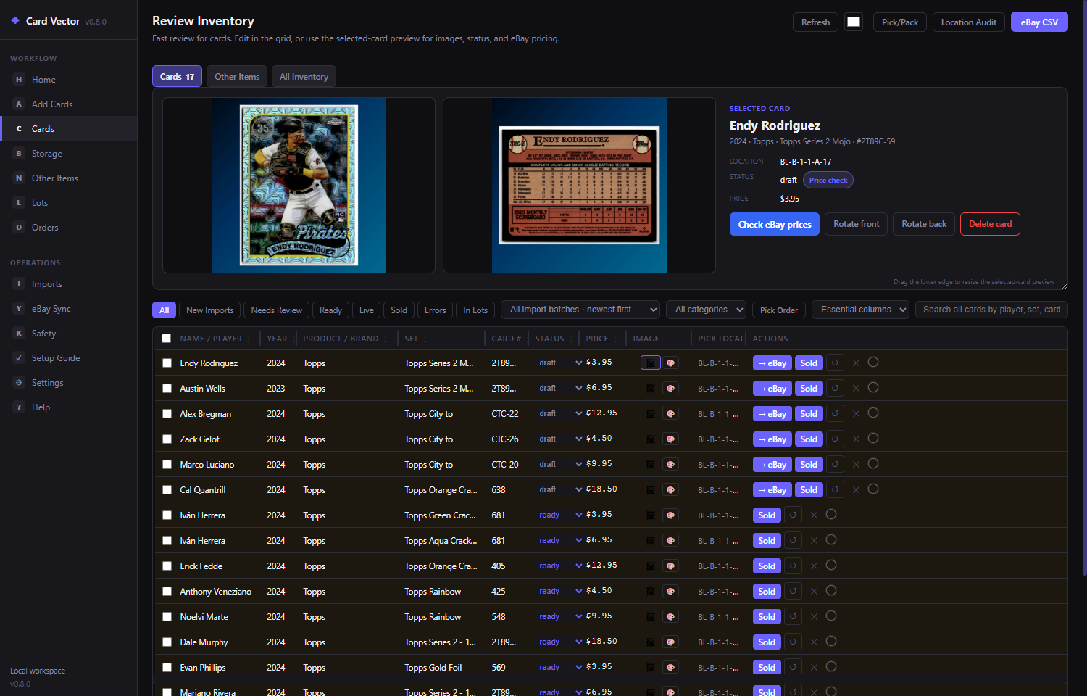Show Live cards filter
The image size is (1087, 696).
click(367, 310)
